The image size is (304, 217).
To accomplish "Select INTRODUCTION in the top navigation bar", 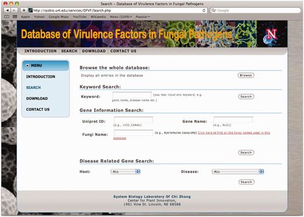I will coord(40,51).
